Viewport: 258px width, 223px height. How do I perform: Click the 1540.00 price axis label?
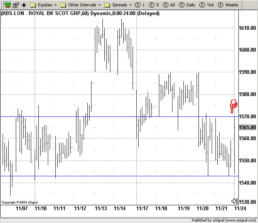coord(247,183)
